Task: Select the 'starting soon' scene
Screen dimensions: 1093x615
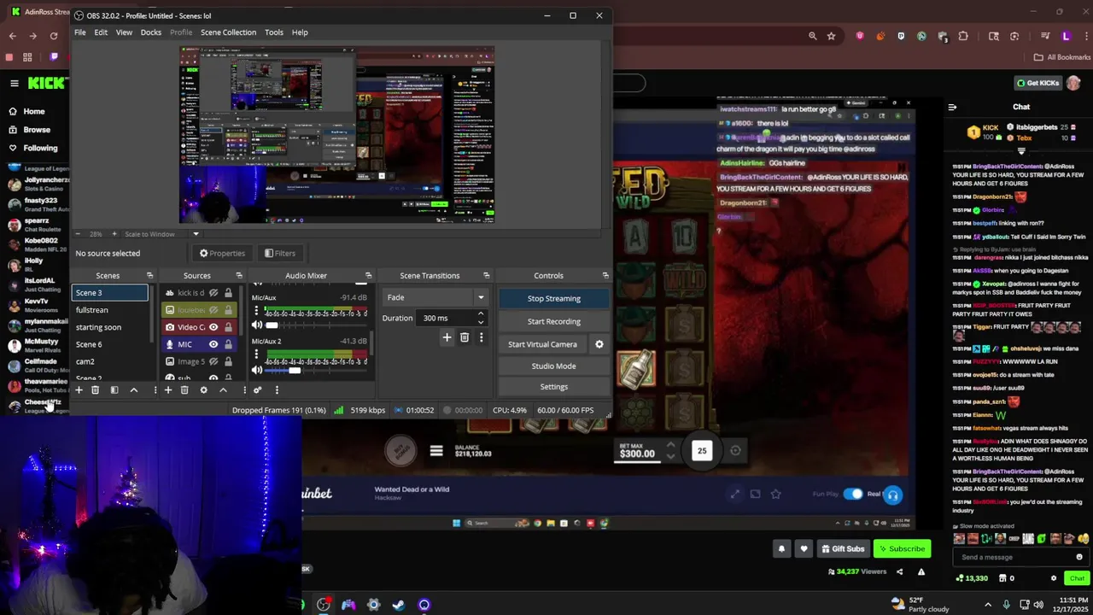Action: [98, 327]
